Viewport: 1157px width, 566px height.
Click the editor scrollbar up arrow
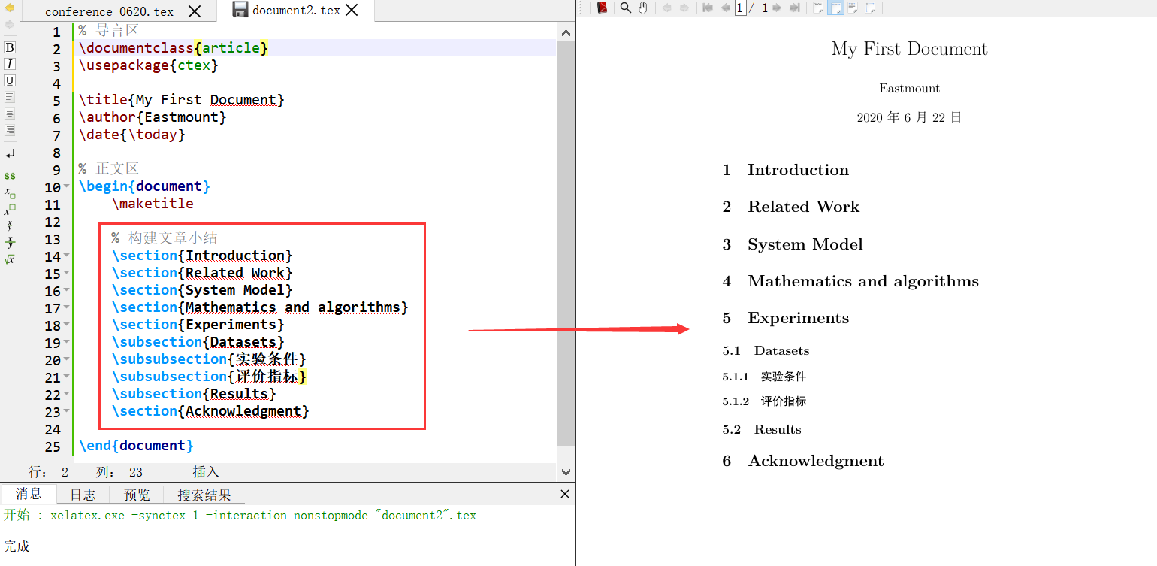(566, 32)
